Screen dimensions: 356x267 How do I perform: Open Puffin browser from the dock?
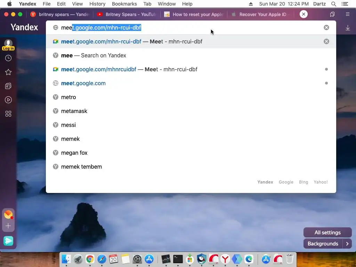click(201, 259)
